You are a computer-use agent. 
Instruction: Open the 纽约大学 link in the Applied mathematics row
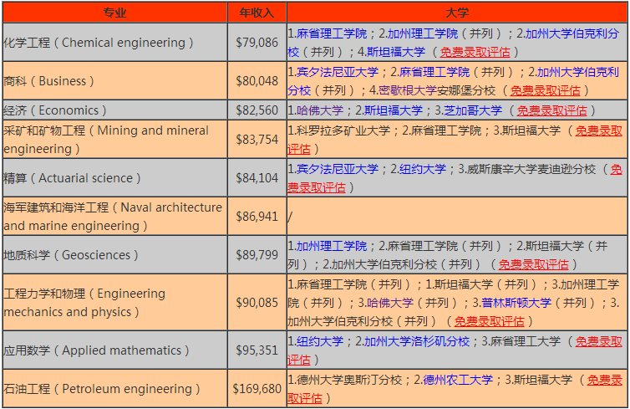point(320,341)
